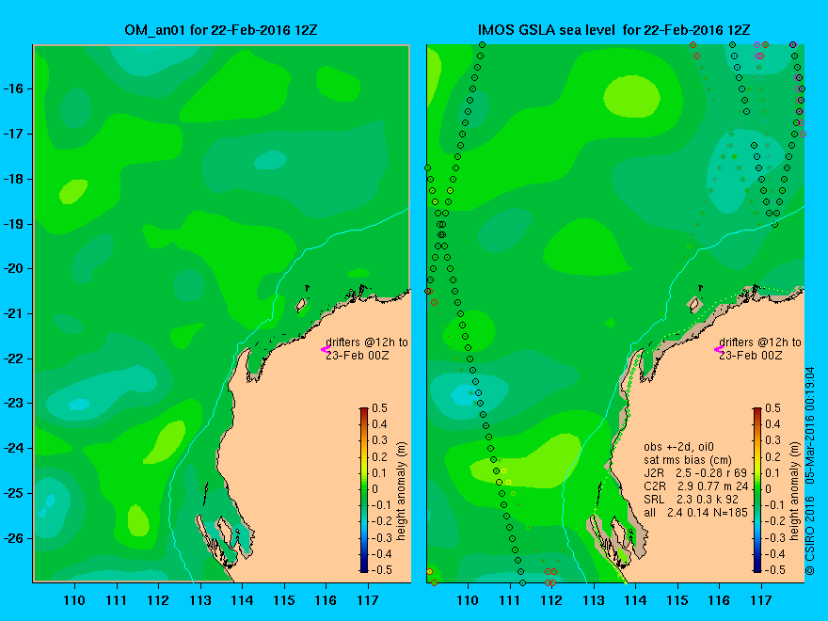The image size is (828, 621).
Task: Click the 'obs +-2d, oi0' statistics line
Action: [x=679, y=447]
